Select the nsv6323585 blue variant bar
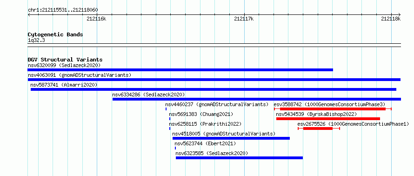This screenshot has height=176, width=414. (x=239, y=158)
